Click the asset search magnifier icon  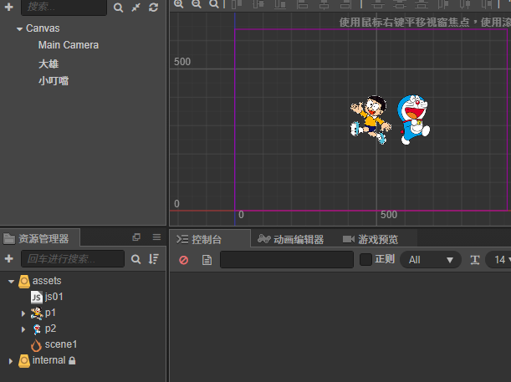135,259
